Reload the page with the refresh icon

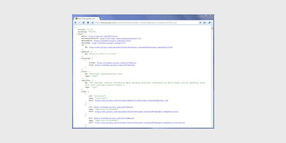84,23
